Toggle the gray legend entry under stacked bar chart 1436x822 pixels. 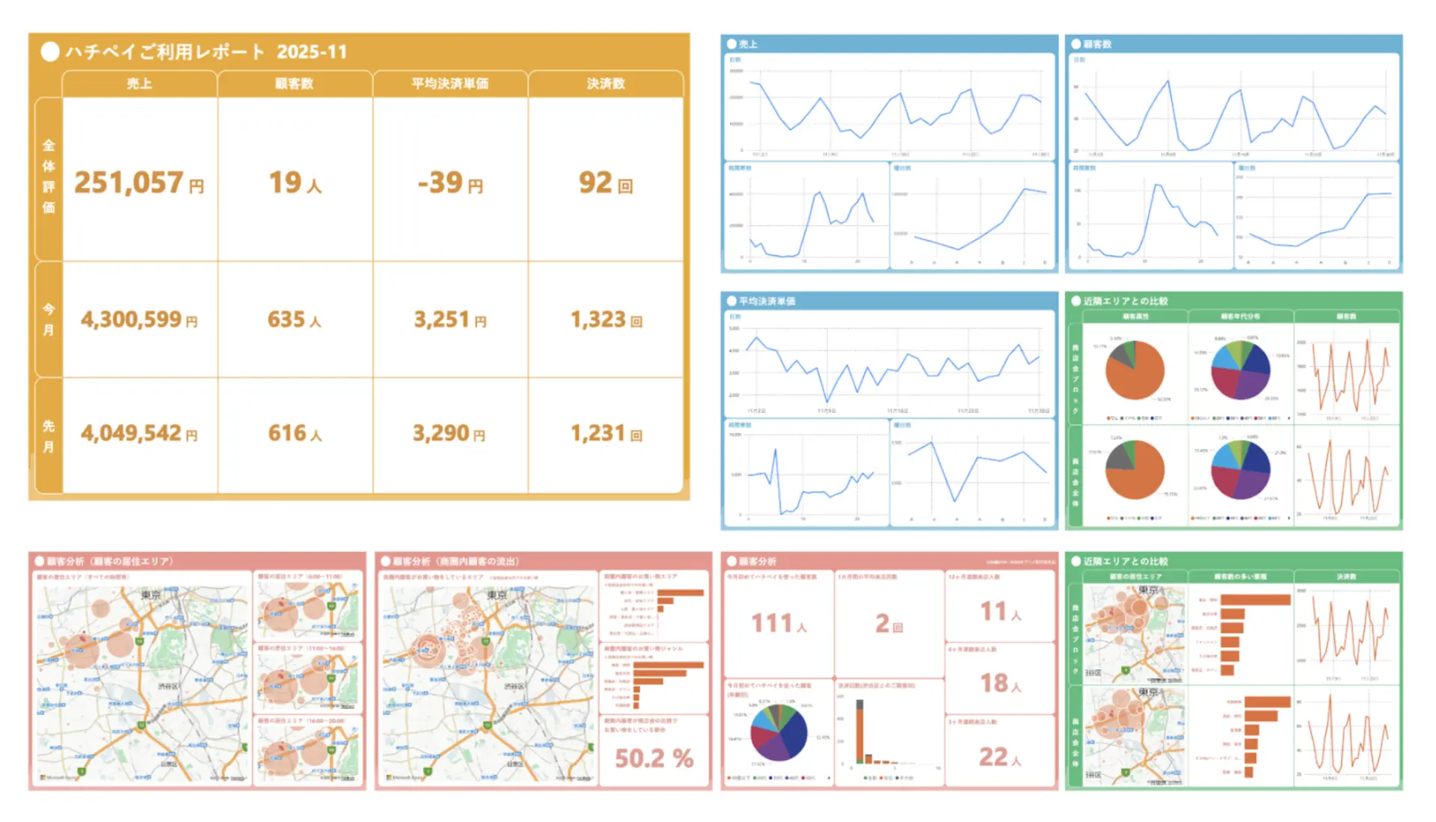pyautogui.click(x=897, y=778)
